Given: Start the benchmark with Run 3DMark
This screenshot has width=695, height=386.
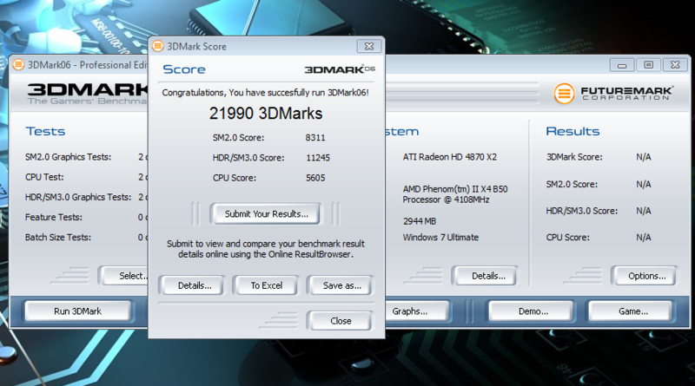Looking at the screenshot, I should [x=79, y=311].
